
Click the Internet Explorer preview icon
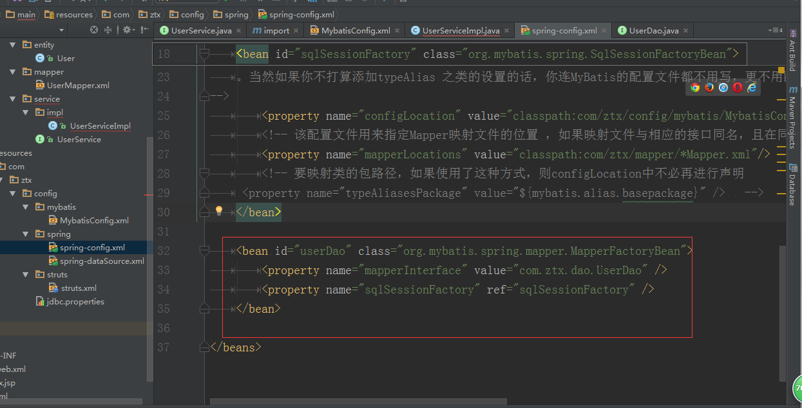pos(752,88)
